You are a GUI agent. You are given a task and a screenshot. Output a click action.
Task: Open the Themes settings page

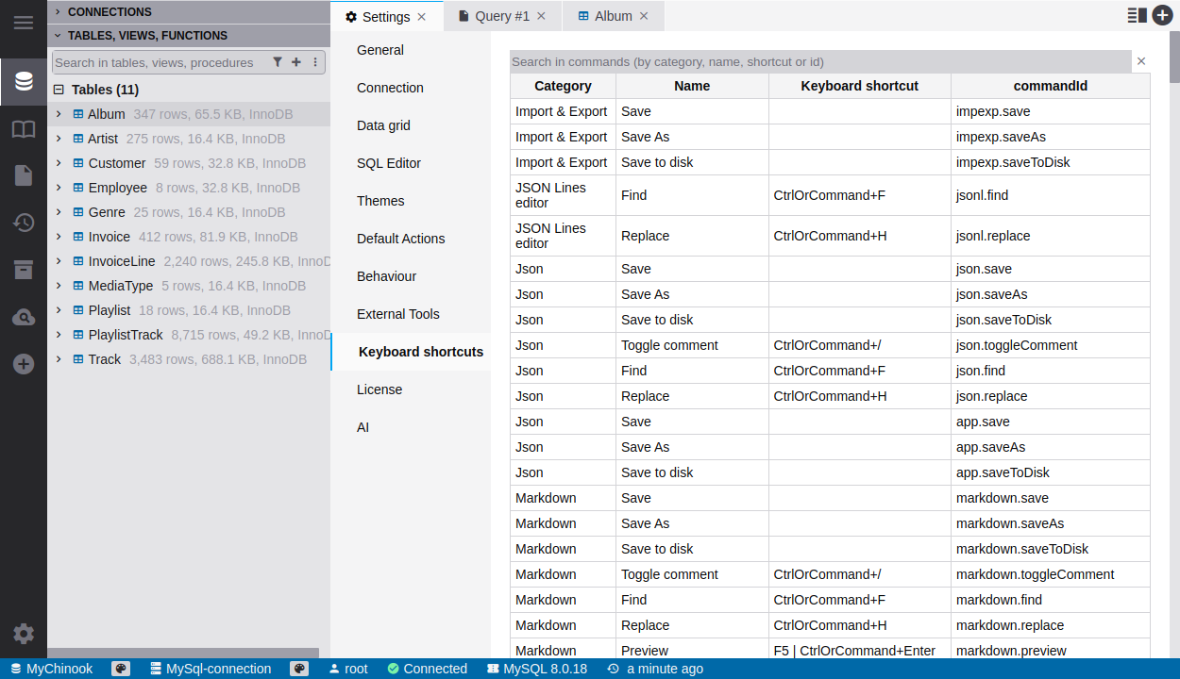click(x=380, y=201)
